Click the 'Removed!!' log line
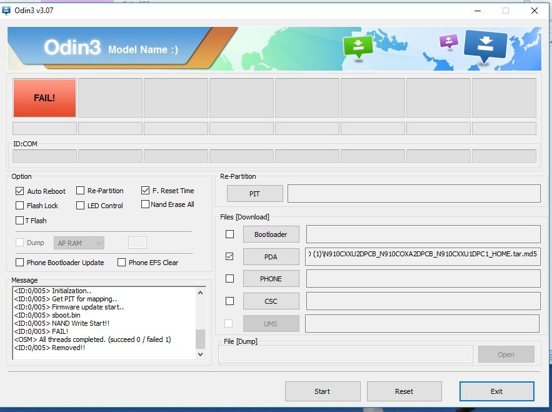Viewport: 552px width, 412px height. click(49, 348)
